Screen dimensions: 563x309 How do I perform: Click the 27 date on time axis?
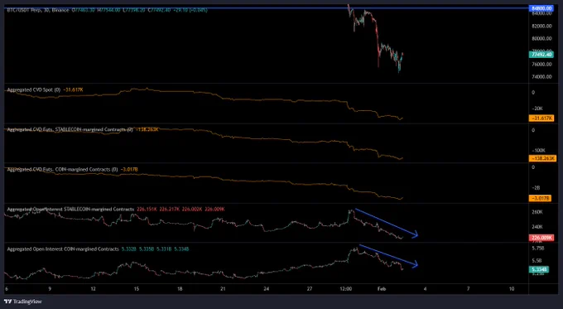pos(310,288)
